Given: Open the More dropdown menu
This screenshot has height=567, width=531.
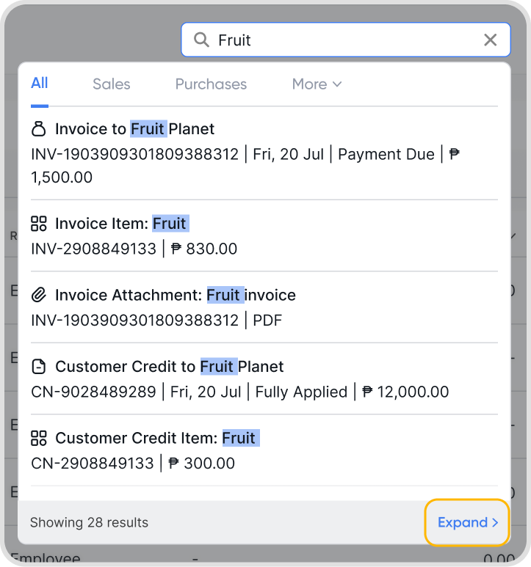Looking at the screenshot, I should 317,84.
